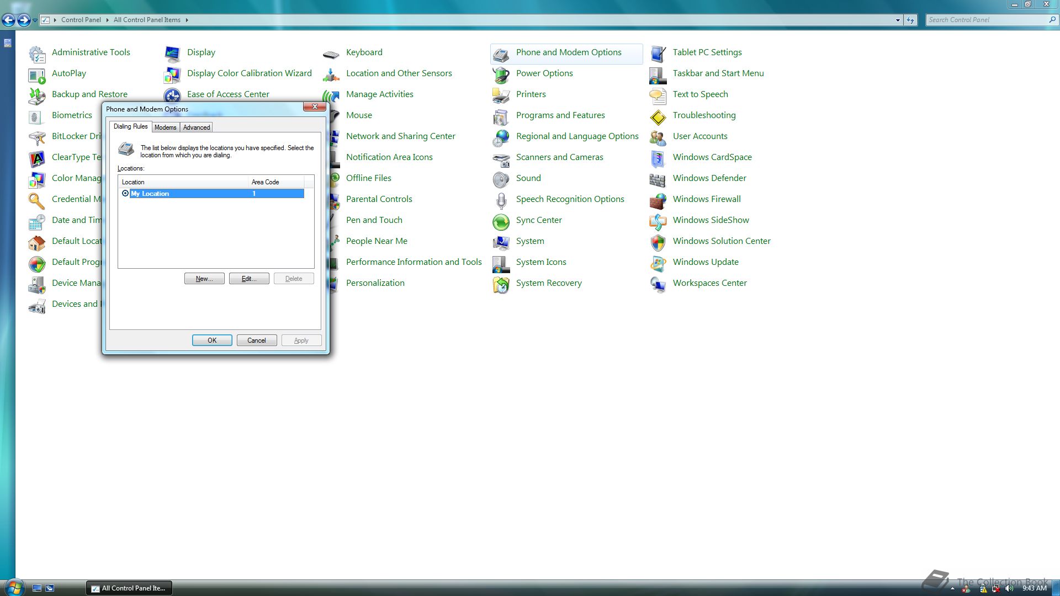Click the Programs and Features icon

pyautogui.click(x=501, y=116)
